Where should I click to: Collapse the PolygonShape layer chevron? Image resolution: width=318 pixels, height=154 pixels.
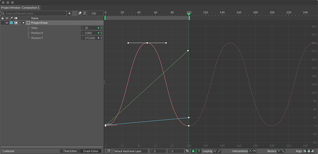click(19, 23)
